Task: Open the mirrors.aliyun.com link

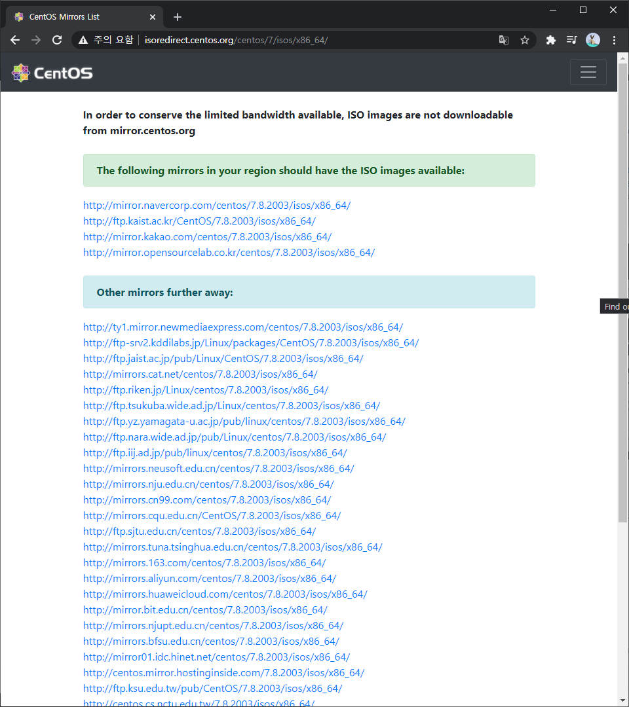Action: pos(210,579)
